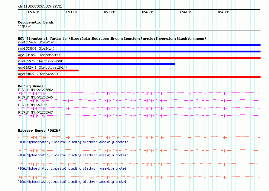This screenshot has width=269, height=191.
Task: Click the esv3892049 (Suktitipat2014) label
Action: click(x=43, y=67)
